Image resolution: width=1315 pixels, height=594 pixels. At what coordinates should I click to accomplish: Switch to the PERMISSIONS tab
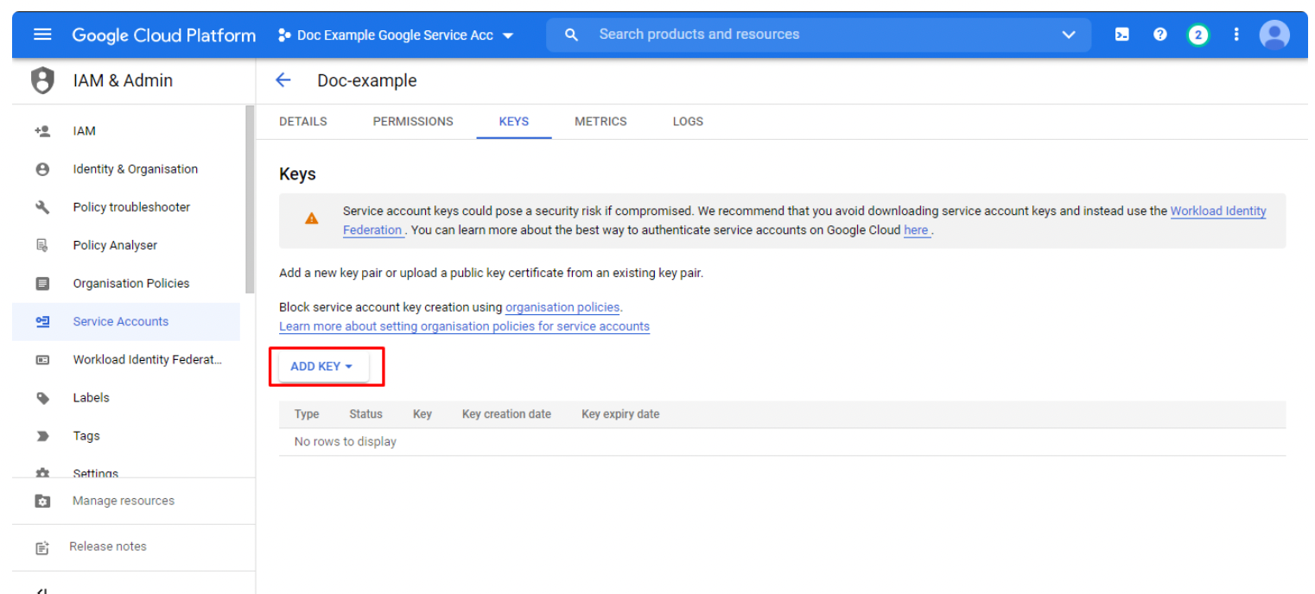tap(413, 122)
